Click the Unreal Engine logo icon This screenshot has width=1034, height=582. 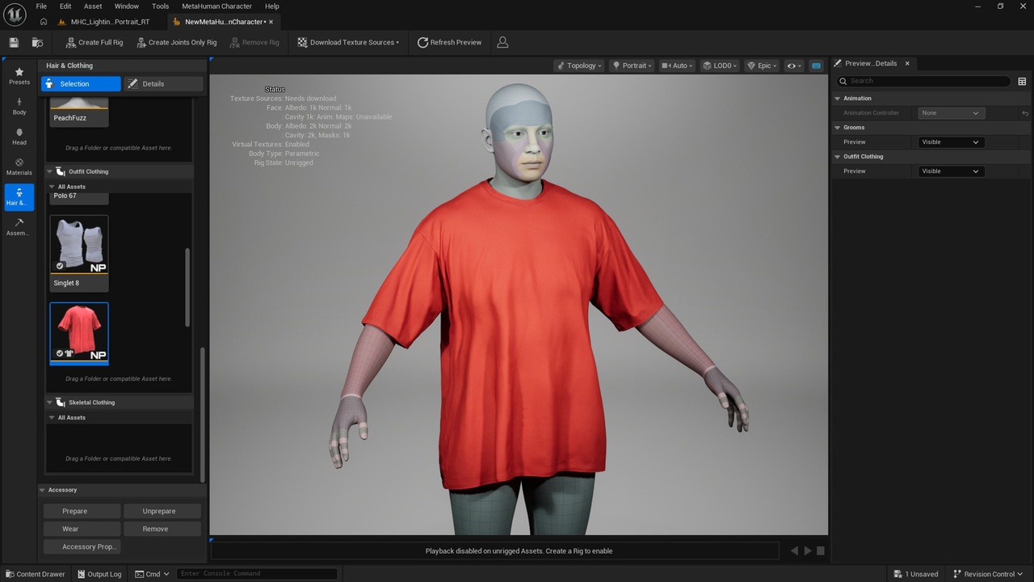pyautogui.click(x=15, y=15)
